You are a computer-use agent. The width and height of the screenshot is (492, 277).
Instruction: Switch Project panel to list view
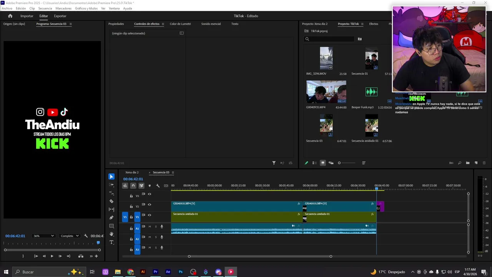pos(314,163)
